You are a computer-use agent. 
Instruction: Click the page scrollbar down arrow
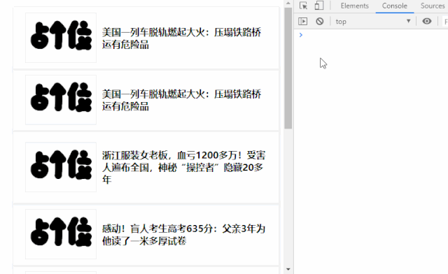coord(288,269)
